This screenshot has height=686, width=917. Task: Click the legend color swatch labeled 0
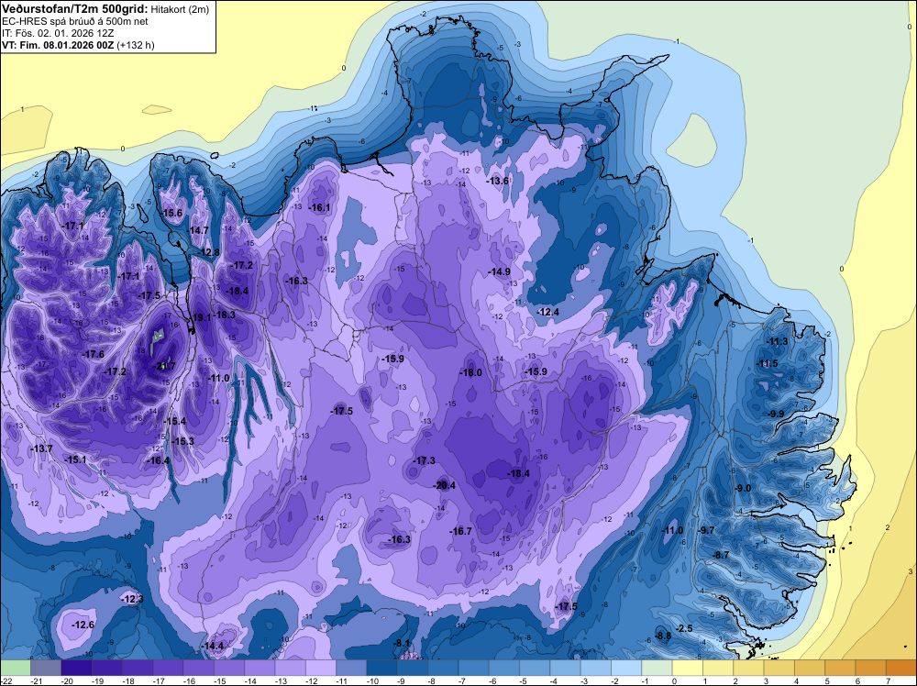pos(687,668)
